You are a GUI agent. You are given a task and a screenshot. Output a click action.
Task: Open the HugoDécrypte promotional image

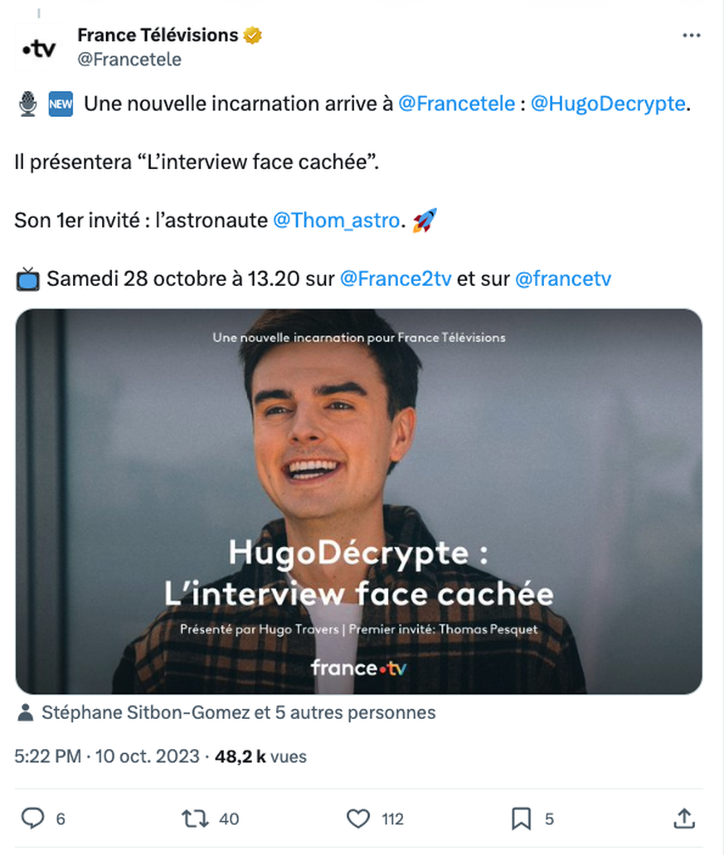tap(358, 501)
